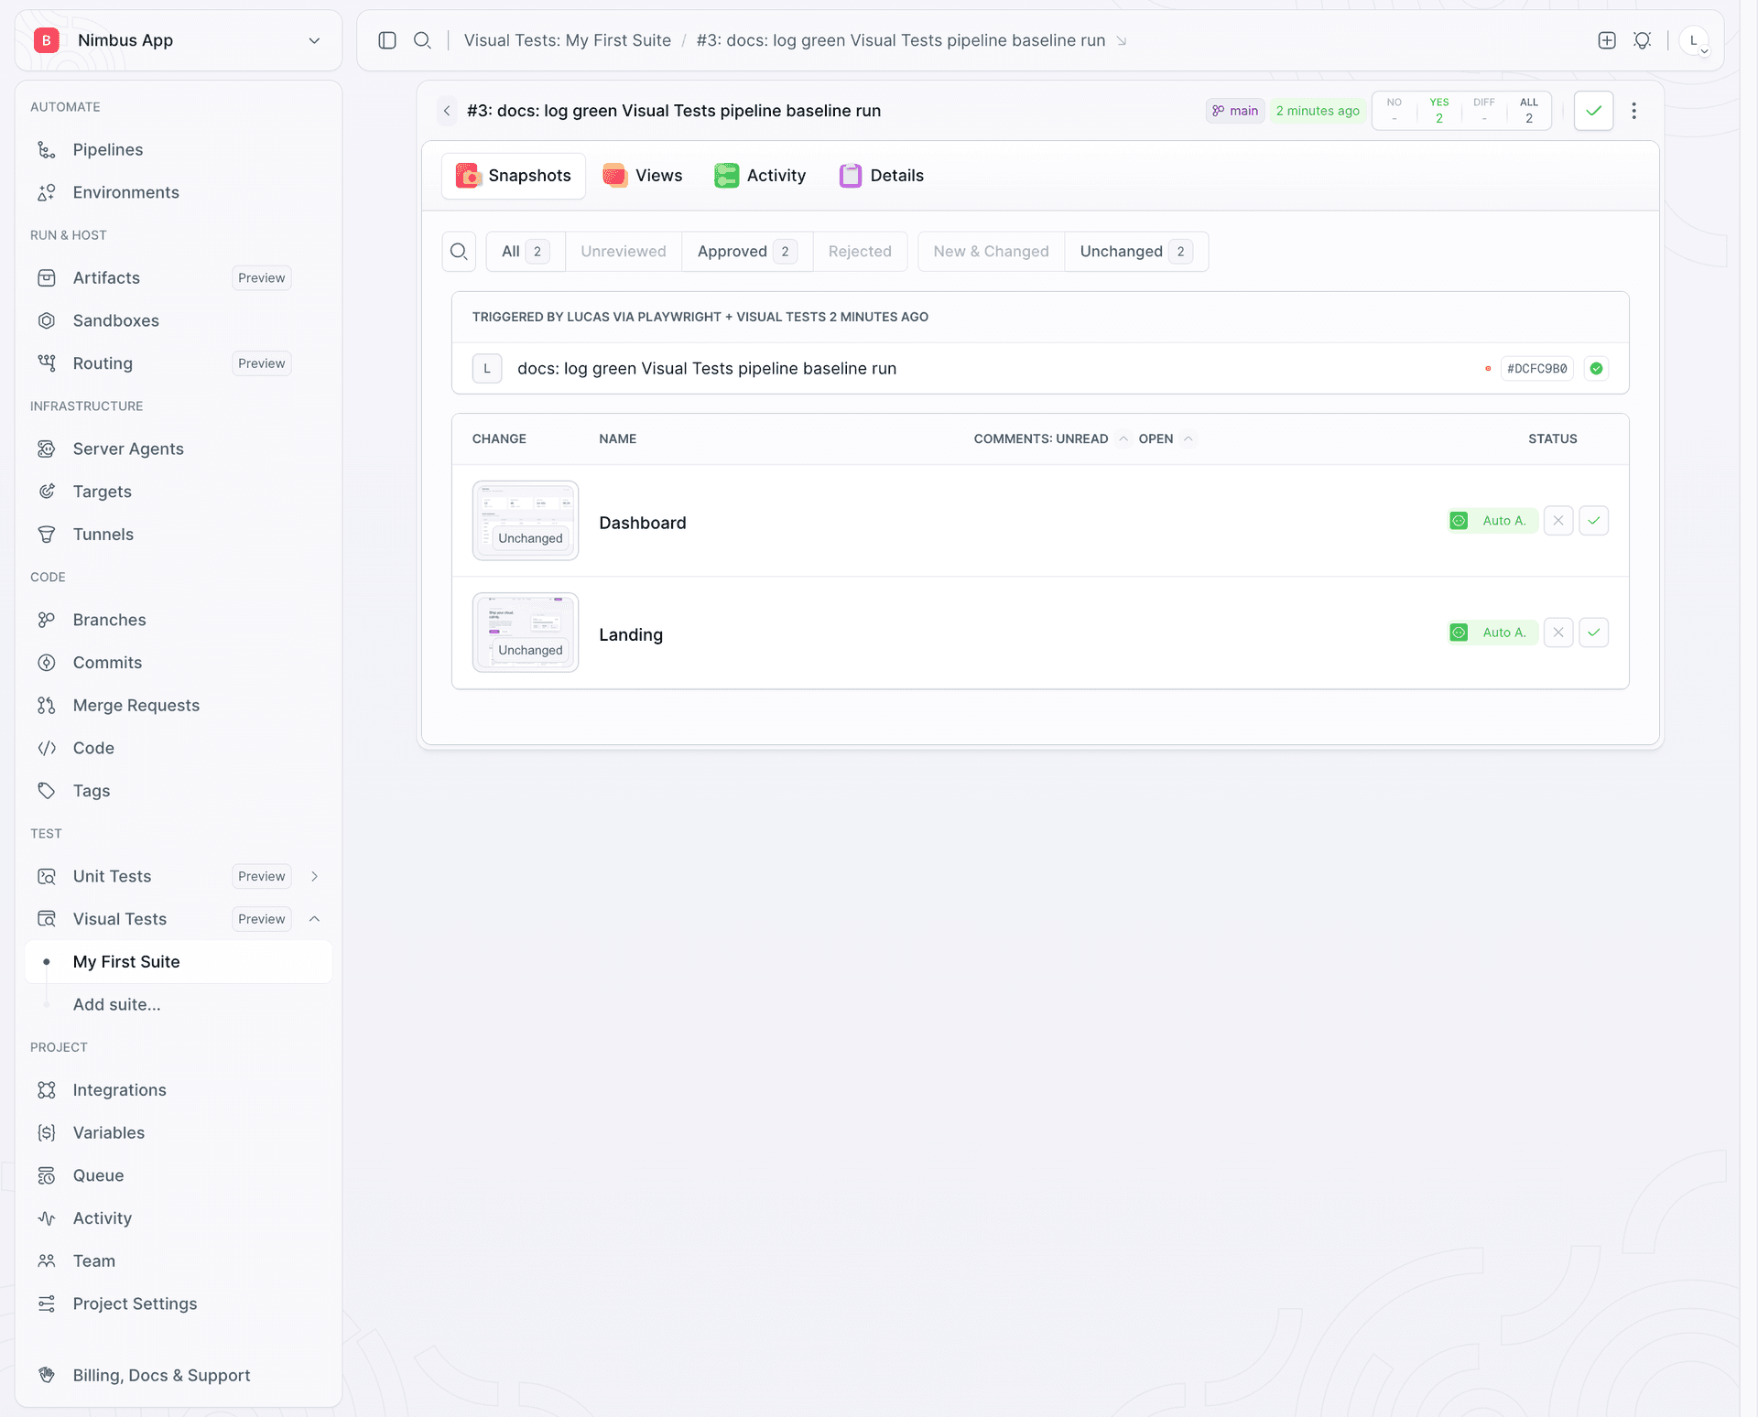Image resolution: width=1758 pixels, height=1417 pixels.
Task: Filter by New & Changed snapshots
Action: (x=992, y=252)
